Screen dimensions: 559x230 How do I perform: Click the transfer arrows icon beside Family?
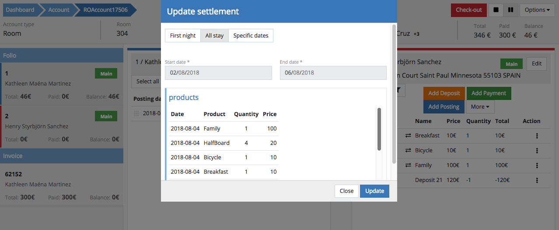(408, 165)
